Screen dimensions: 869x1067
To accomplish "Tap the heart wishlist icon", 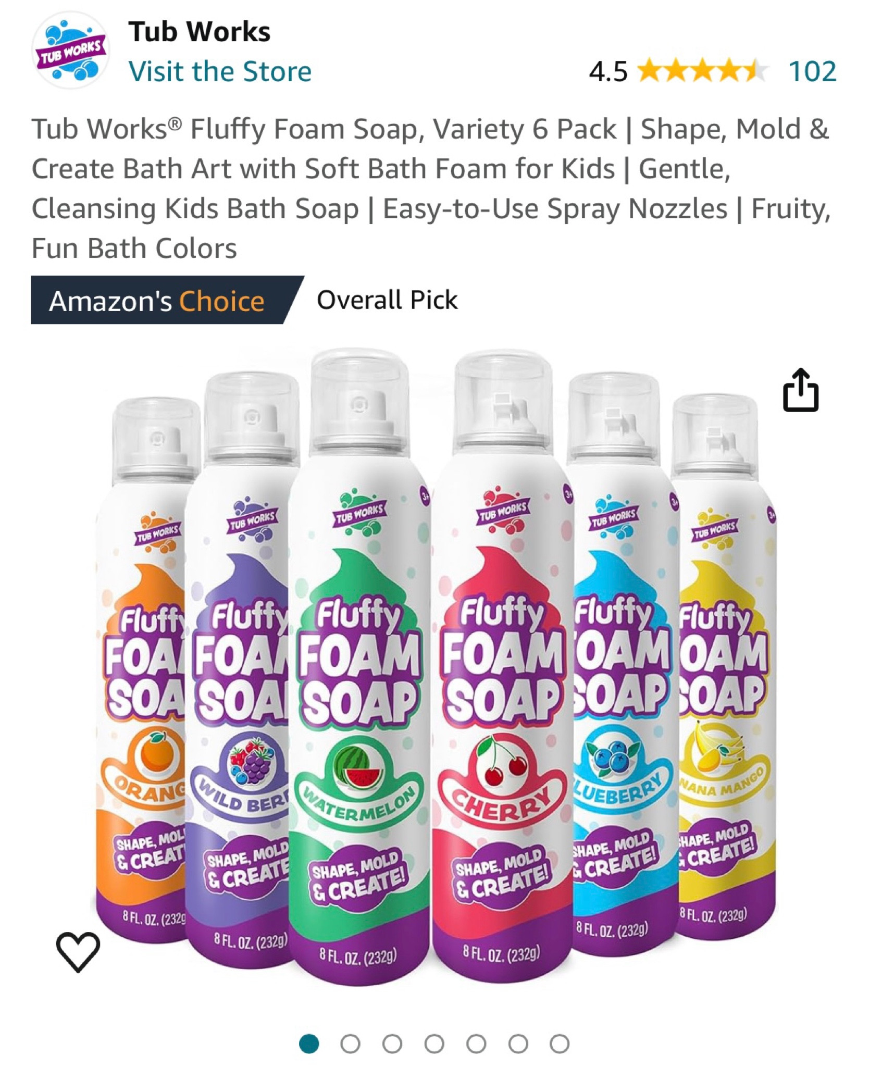I will (78, 952).
